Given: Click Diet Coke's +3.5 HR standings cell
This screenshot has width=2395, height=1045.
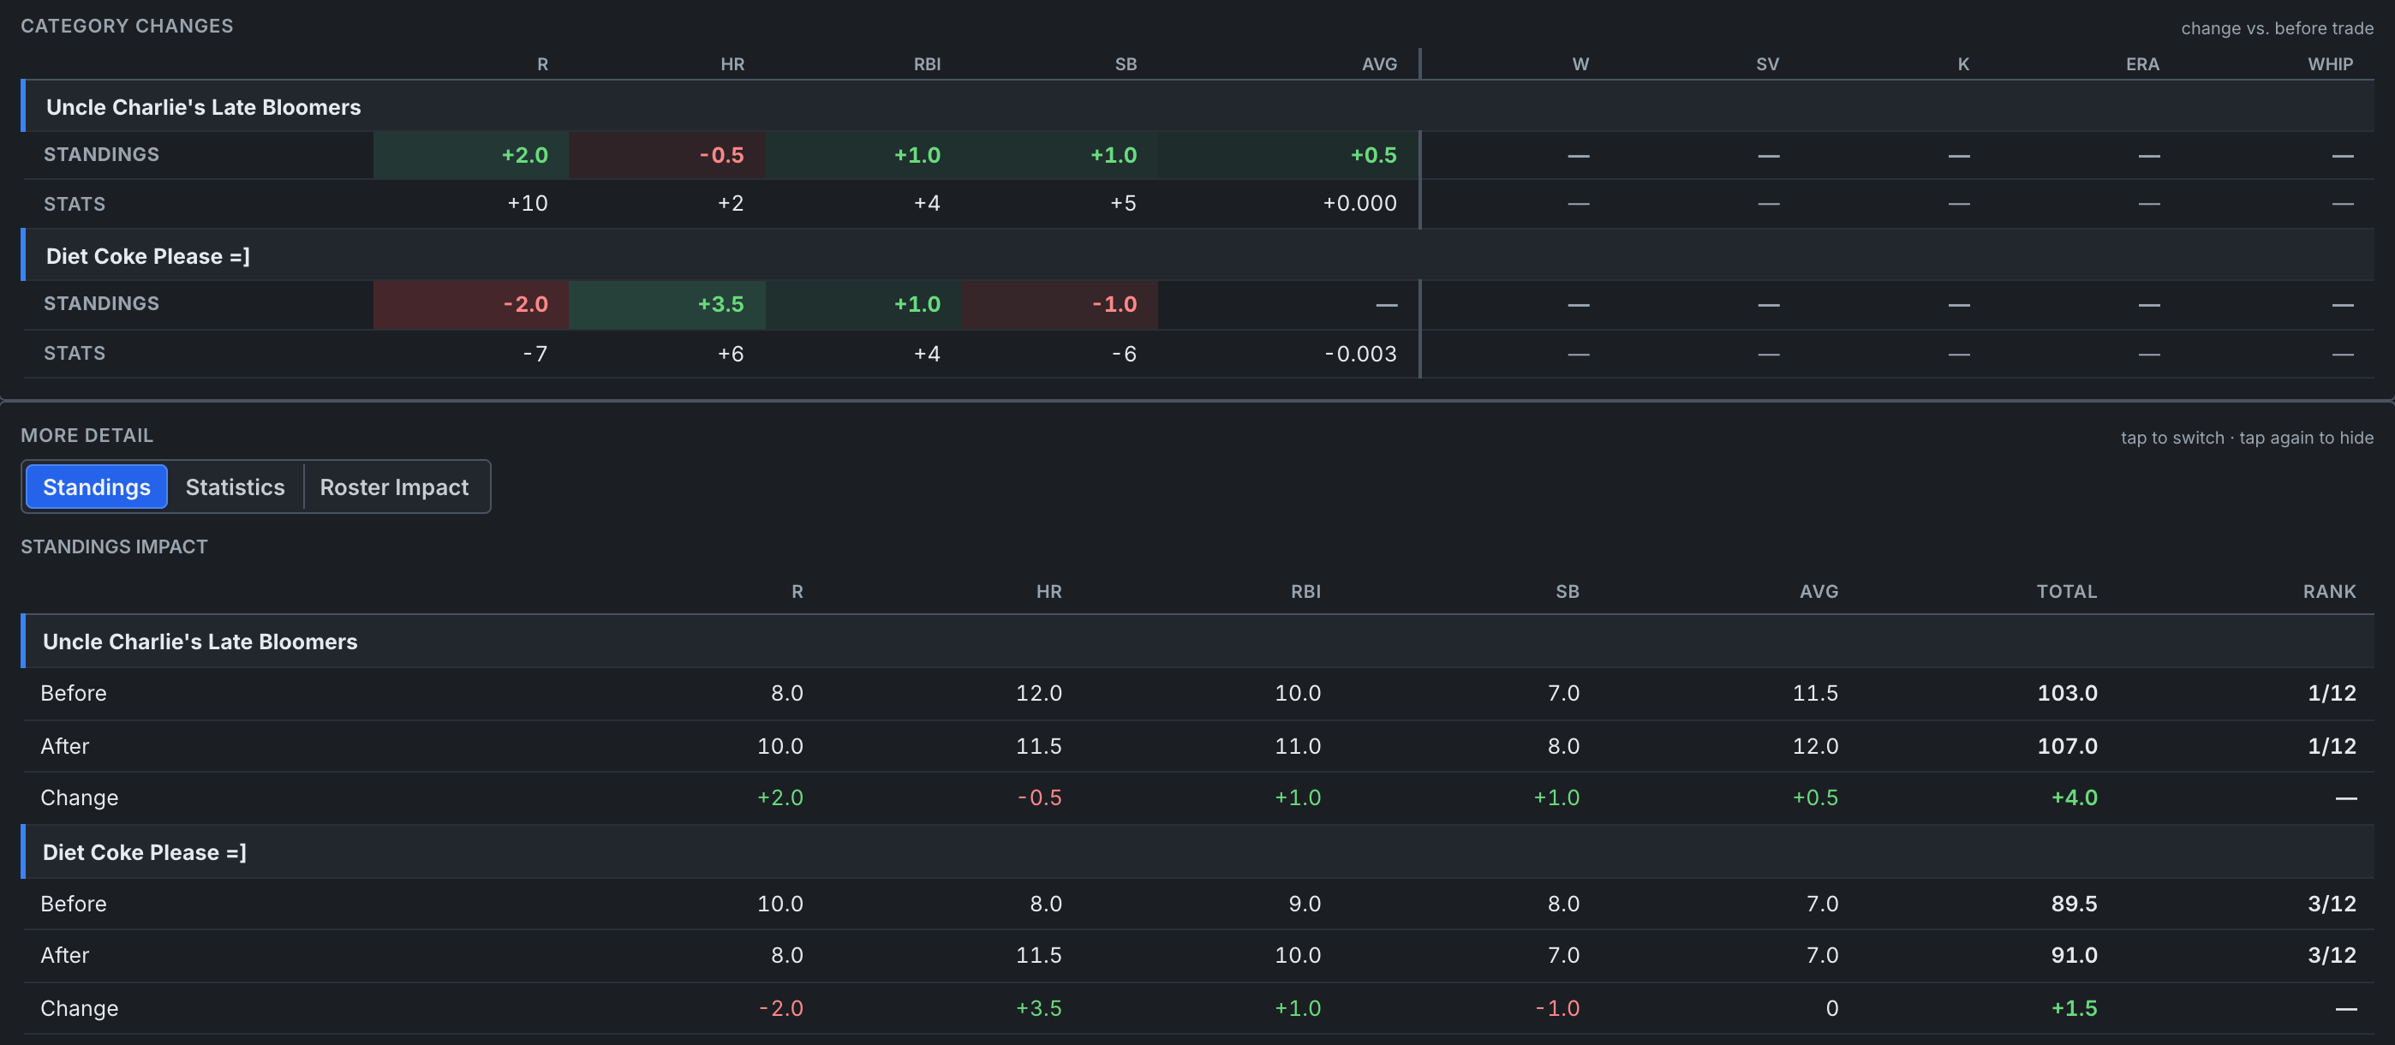Looking at the screenshot, I should coord(666,304).
